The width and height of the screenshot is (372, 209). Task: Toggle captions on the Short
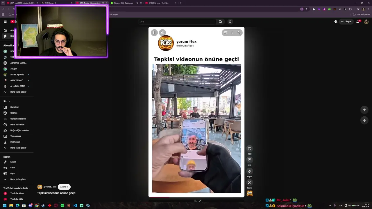225,33
